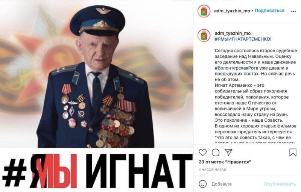Open adm_tyazhin_mo username in header
301x192 pixels.
point(232,11)
